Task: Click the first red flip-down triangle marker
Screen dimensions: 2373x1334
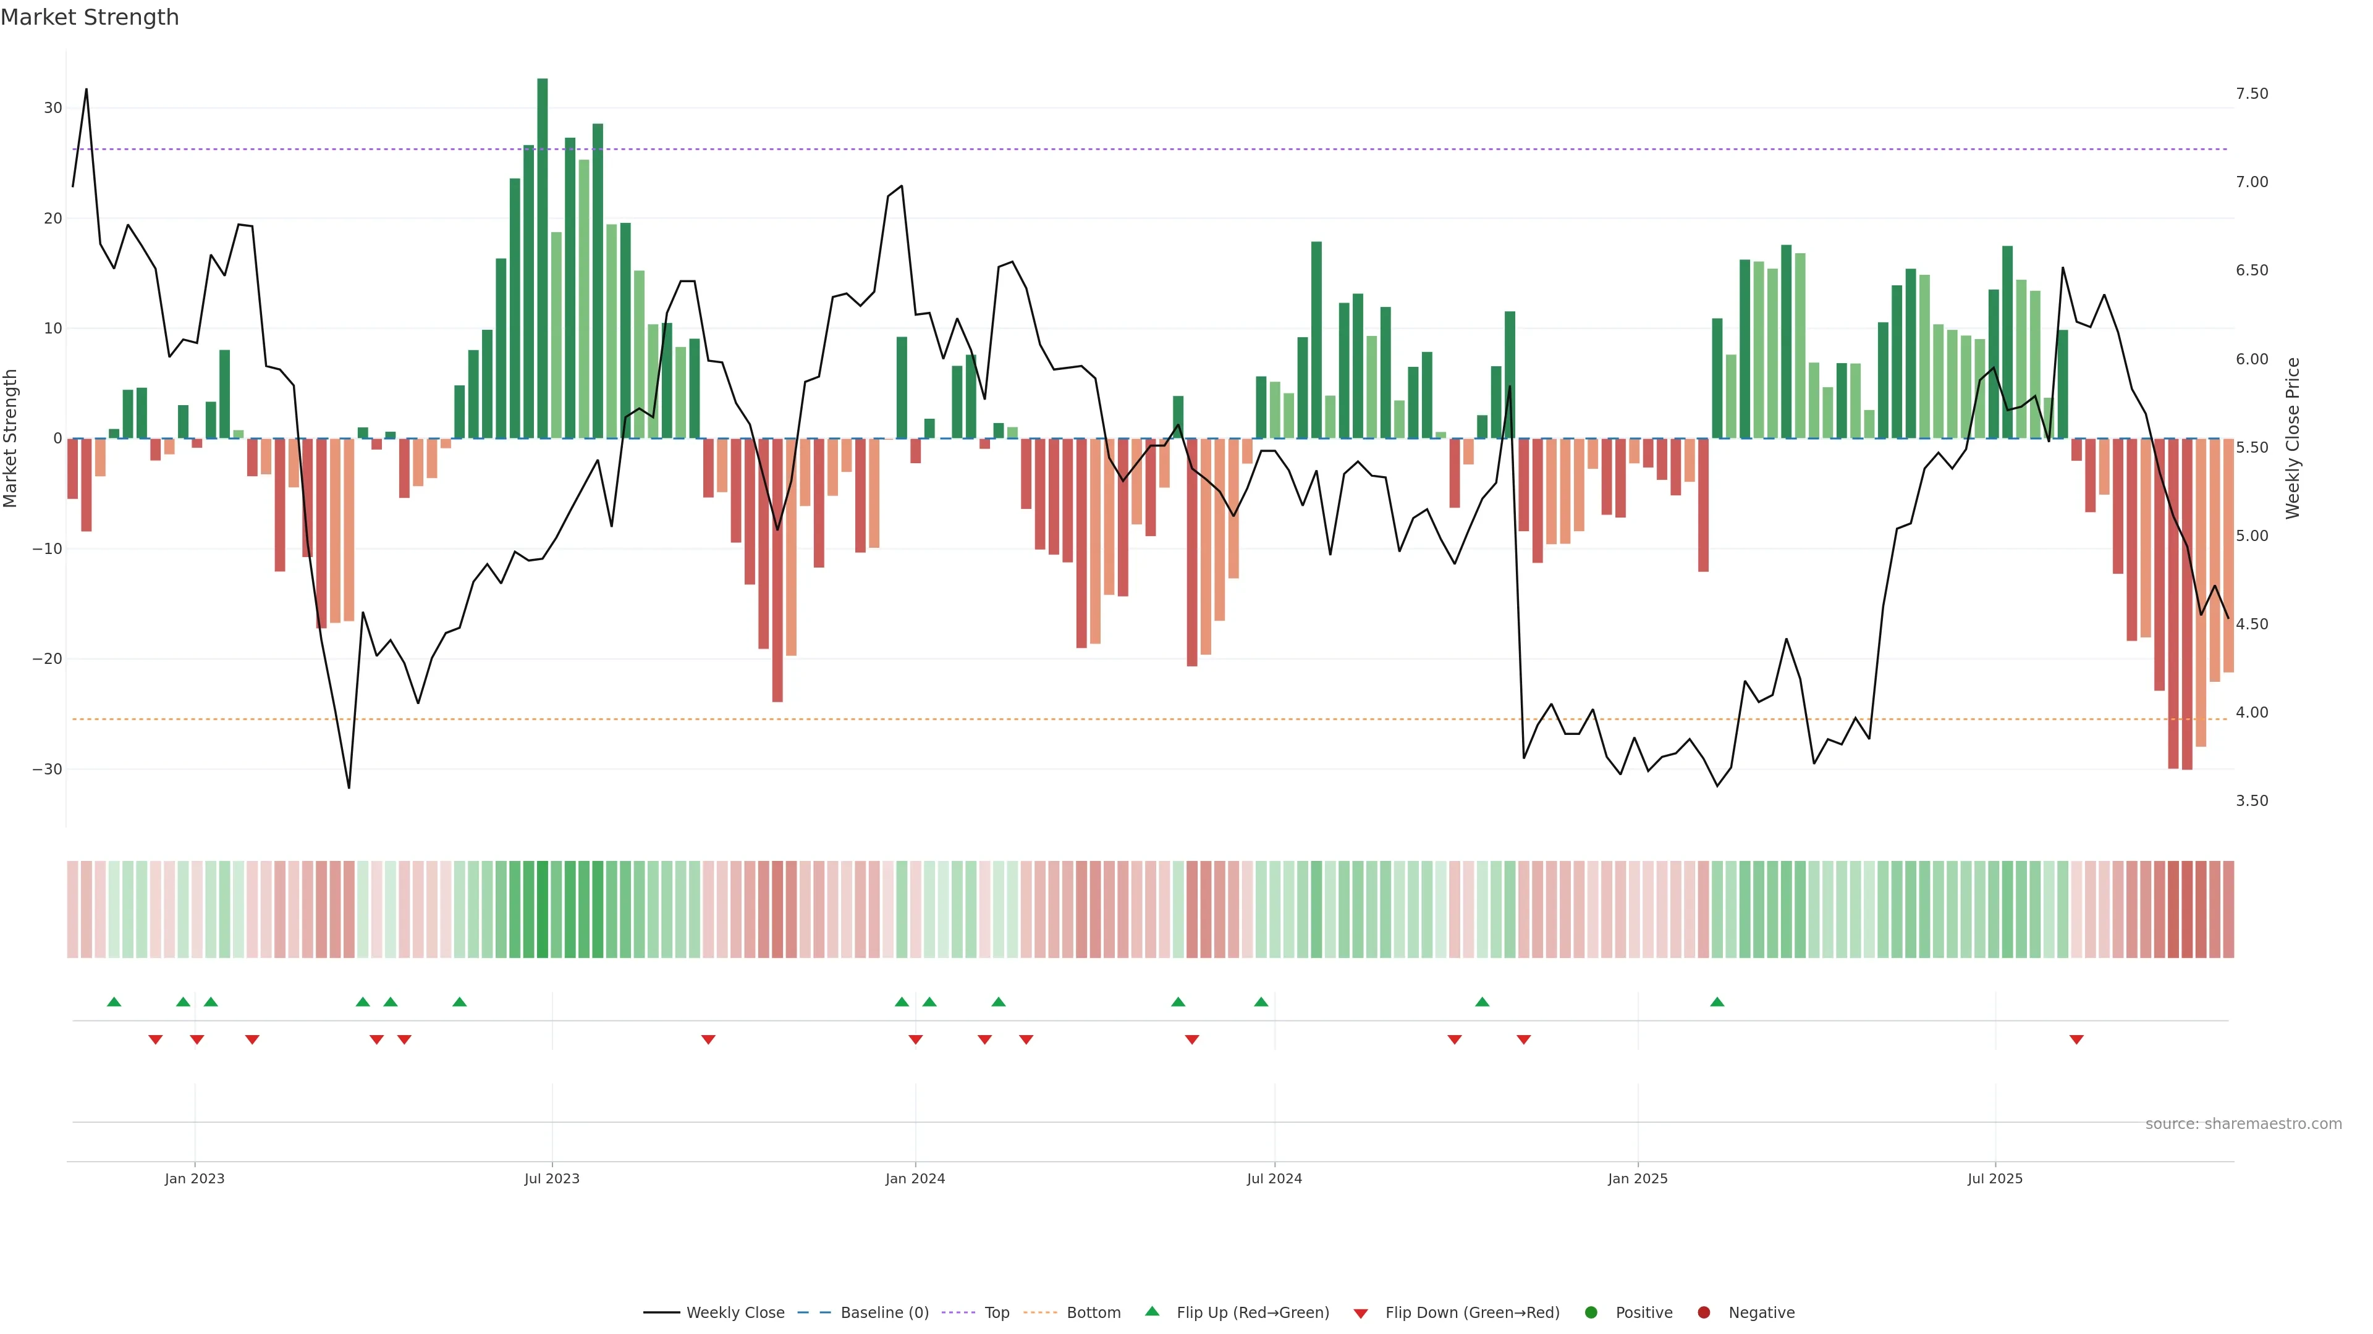Action: (x=156, y=1039)
